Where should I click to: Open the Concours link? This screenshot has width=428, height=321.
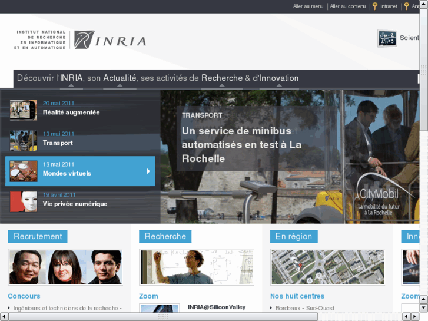pos(24,296)
